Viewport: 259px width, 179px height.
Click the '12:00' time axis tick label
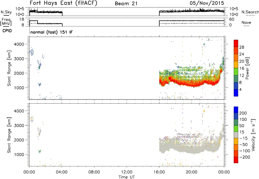[x=127, y=172]
